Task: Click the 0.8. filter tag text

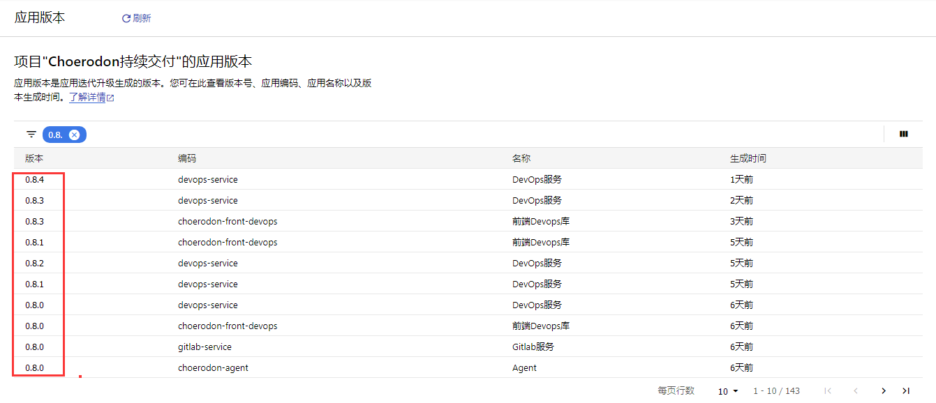Action: click(55, 135)
